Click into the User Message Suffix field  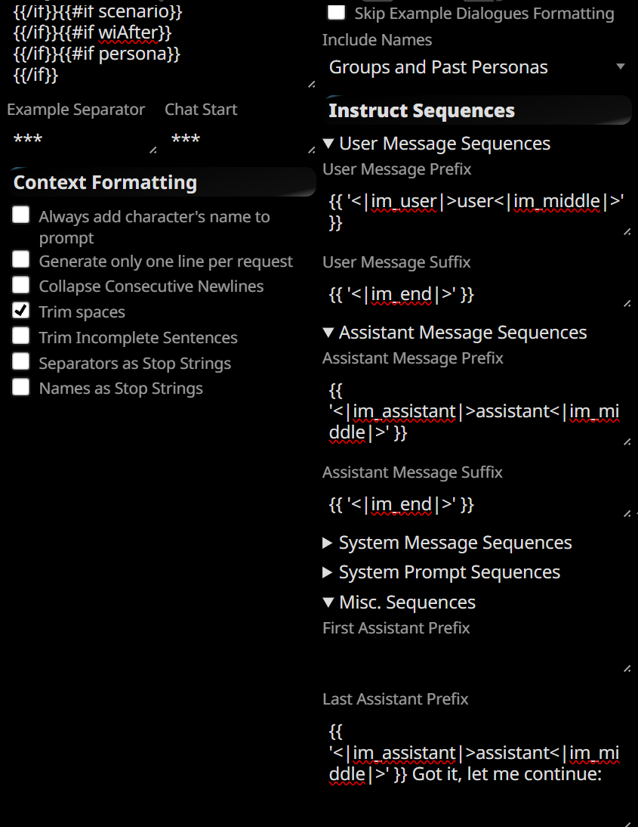[476, 294]
